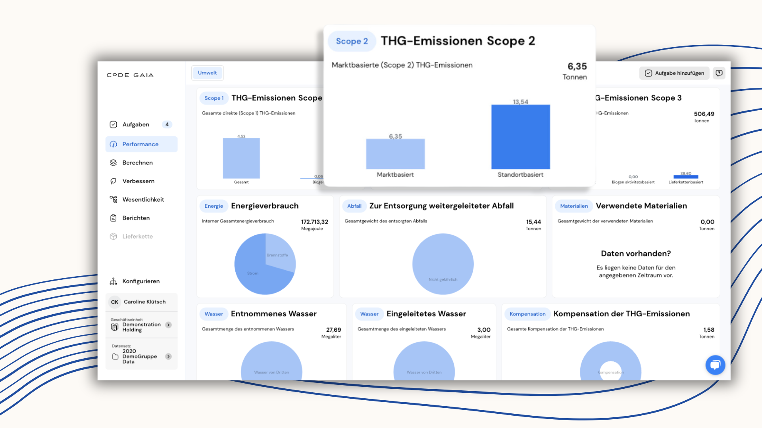
Task: Open the chat support bubble
Action: (x=715, y=365)
